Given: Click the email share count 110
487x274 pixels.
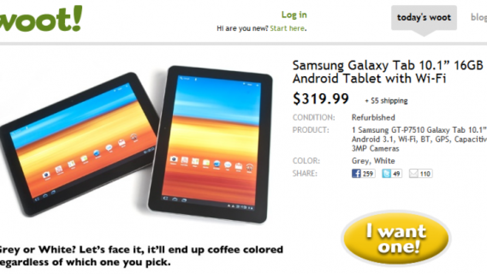Looking at the screenshot, I should click(425, 174).
